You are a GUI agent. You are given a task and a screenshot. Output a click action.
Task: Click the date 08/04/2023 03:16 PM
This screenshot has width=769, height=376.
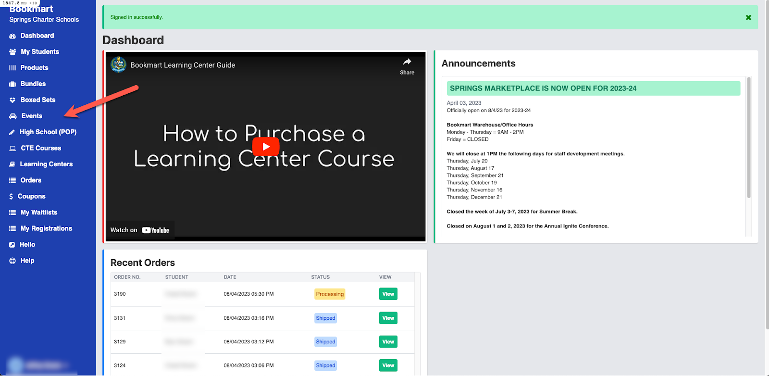[248, 318]
